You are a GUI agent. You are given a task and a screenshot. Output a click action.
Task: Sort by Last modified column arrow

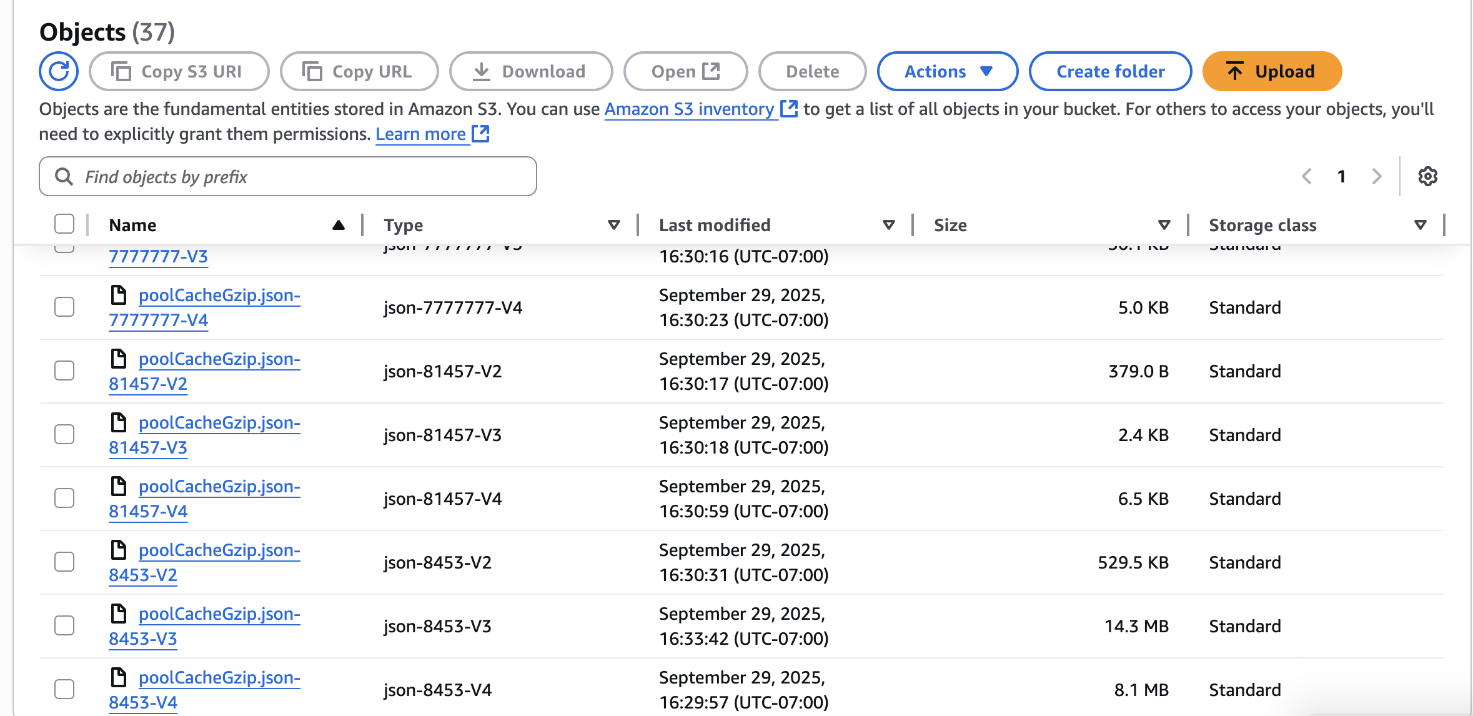[888, 225]
